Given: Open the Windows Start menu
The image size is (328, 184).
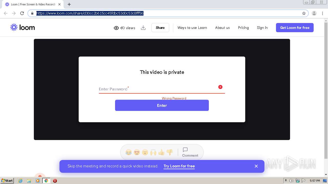Looking at the screenshot, I should (7, 180).
